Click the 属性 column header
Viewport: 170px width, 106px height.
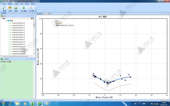coord(32,18)
